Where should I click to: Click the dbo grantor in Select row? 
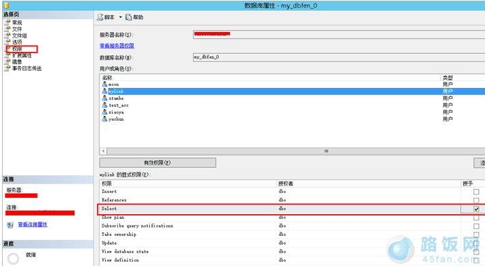tap(282, 209)
